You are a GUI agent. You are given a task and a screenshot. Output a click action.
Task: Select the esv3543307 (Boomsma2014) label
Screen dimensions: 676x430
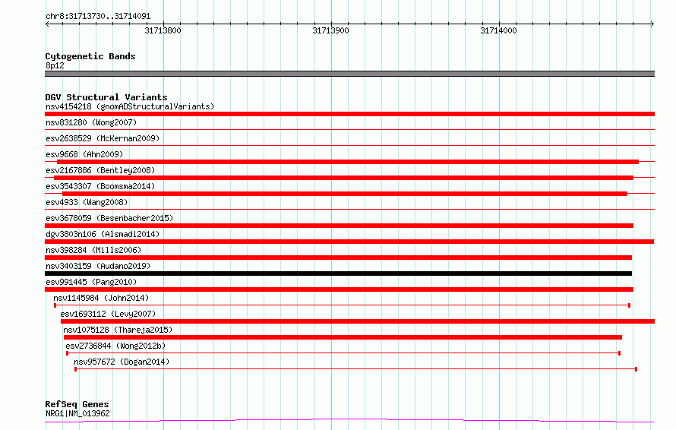(x=100, y=186)
